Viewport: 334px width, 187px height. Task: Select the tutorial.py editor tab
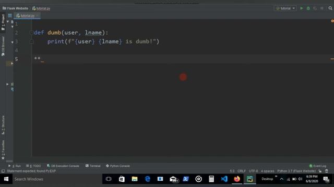click(x=27, y=16)
